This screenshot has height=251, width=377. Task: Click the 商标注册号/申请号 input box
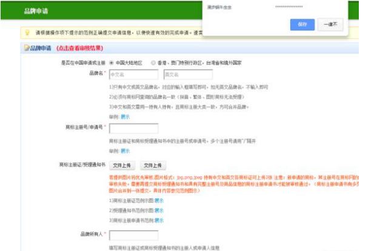pos(134,128)
